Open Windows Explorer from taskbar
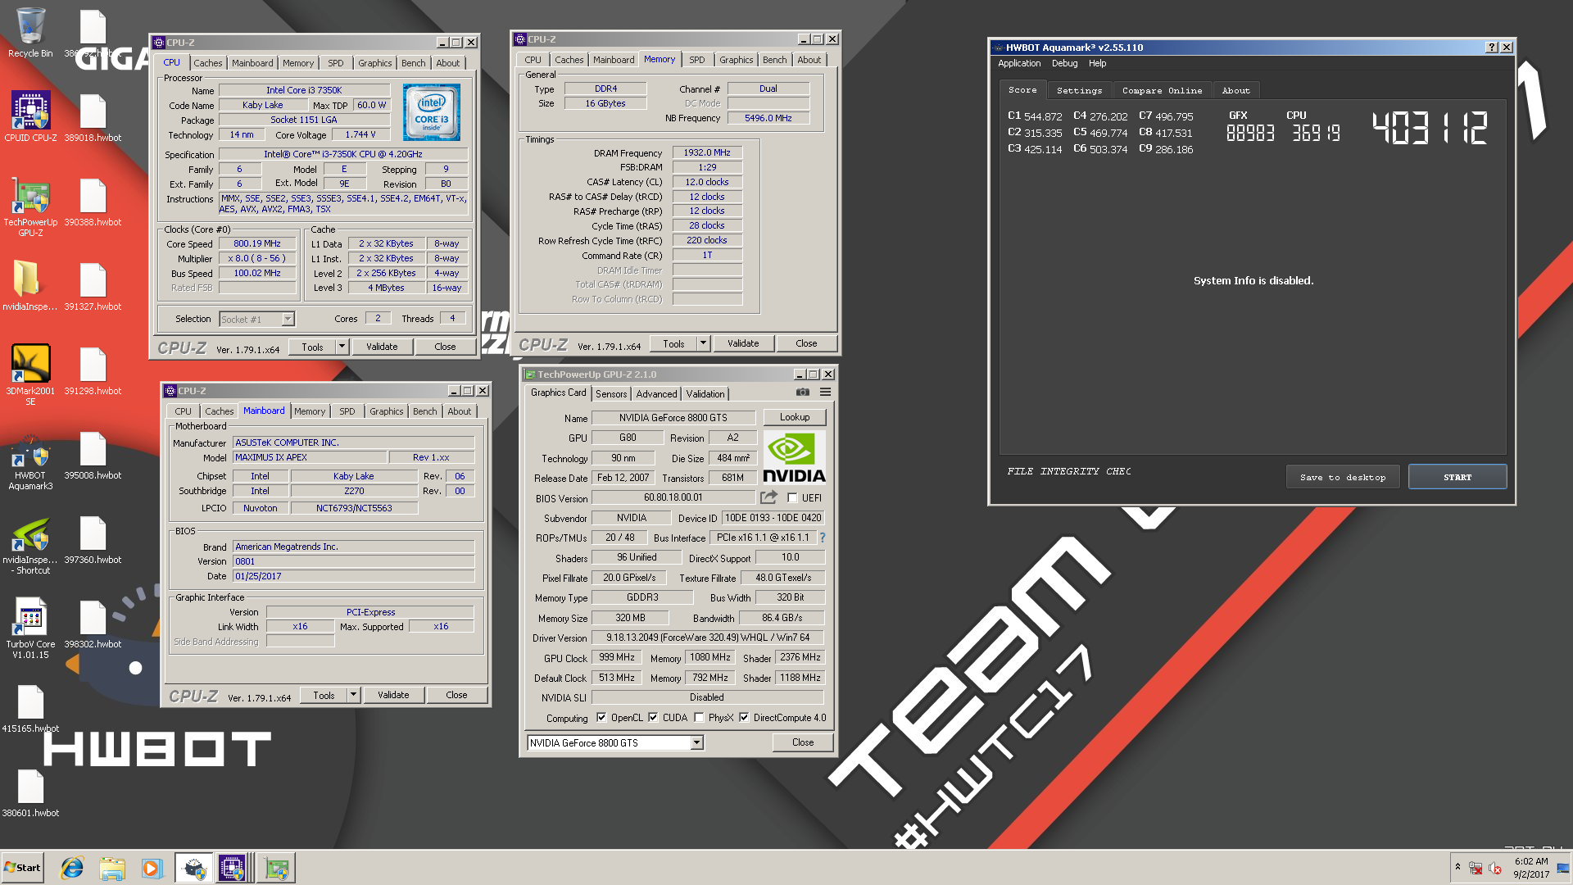 (112, 868)
